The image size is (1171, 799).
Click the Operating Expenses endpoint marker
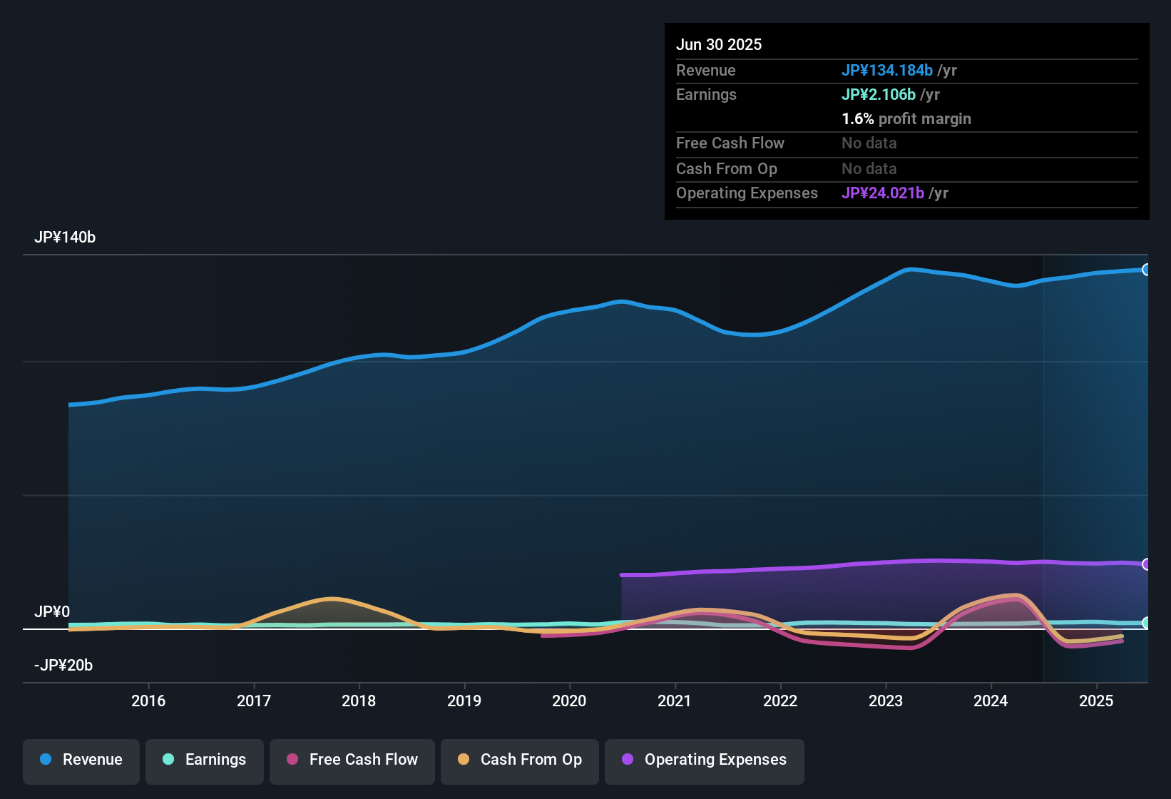click(1146, 564)
